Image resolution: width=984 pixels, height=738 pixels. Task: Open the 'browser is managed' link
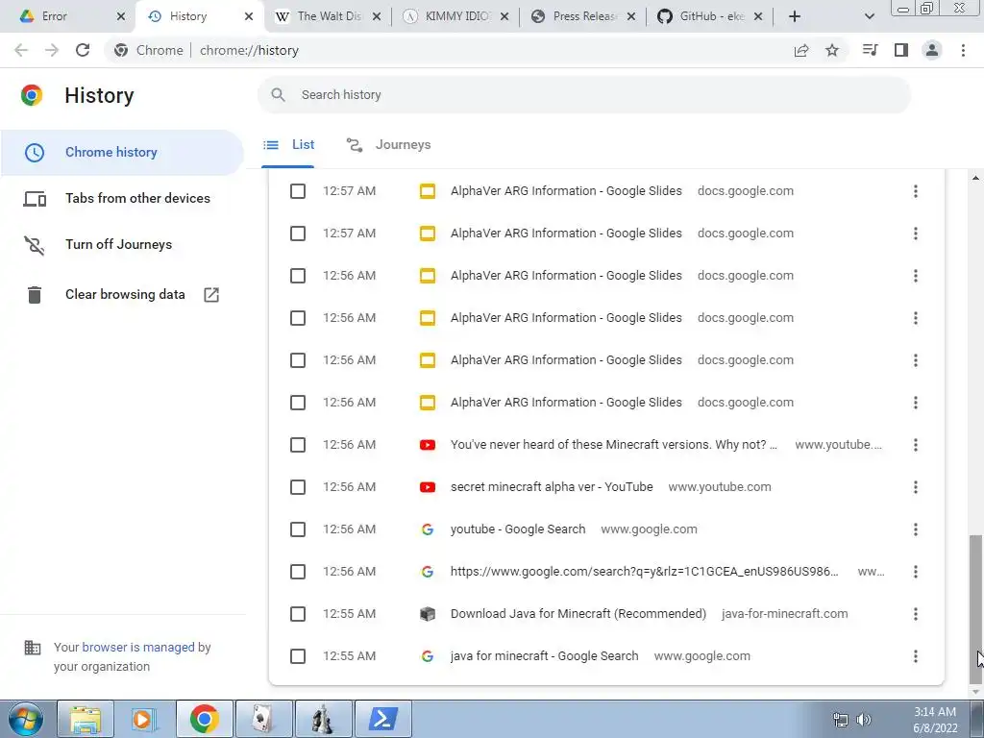[138, 647]
